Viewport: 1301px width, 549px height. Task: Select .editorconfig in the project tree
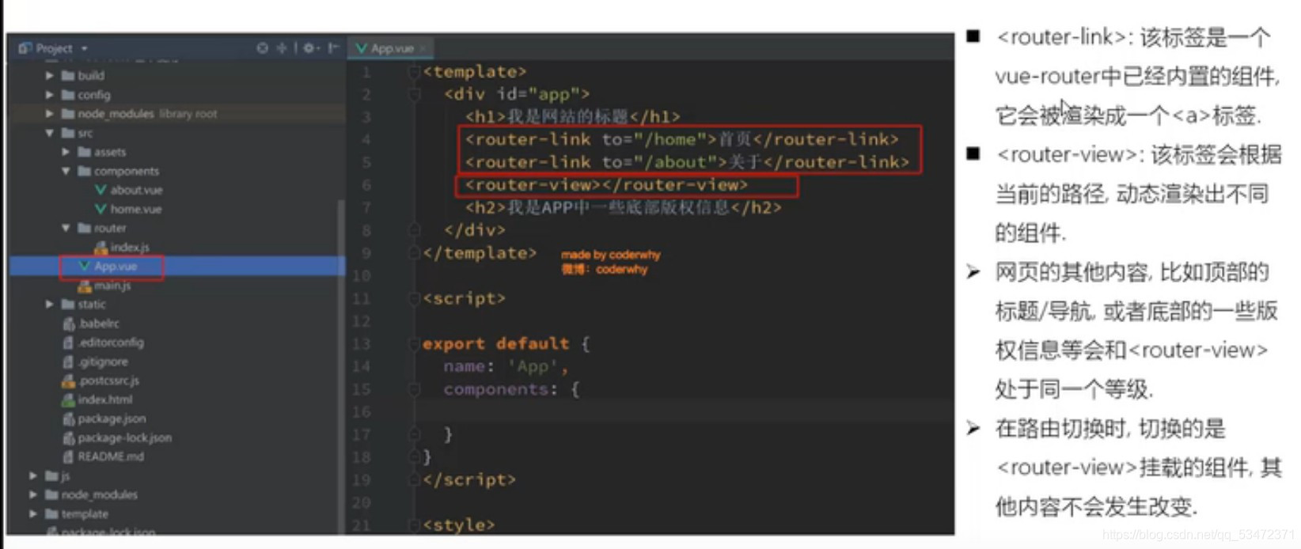pyautogui.click(x=111, y=343)
